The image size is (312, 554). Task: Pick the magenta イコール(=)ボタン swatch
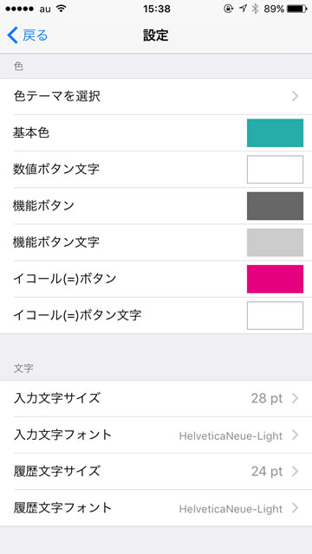(x=275, y=279)
